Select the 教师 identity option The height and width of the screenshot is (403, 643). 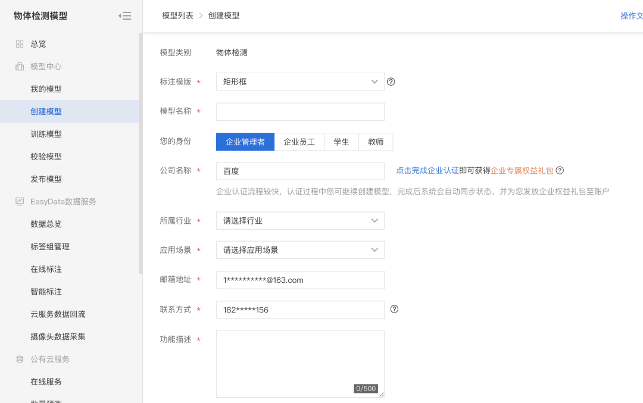coord(376,141)
